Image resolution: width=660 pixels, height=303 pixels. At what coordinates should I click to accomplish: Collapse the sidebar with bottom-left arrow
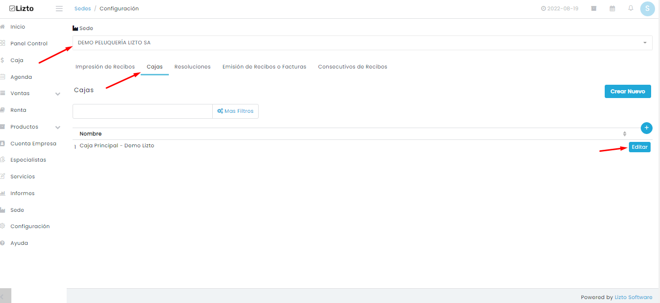pos(5,296)
